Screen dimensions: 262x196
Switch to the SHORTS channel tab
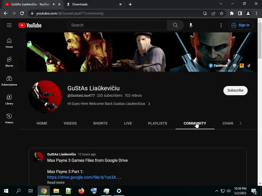(x=100, y=123)
